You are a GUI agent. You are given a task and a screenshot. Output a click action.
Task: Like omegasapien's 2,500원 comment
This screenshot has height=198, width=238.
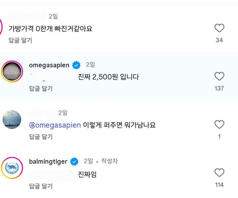pyautogui.click(x=219, y=76)
